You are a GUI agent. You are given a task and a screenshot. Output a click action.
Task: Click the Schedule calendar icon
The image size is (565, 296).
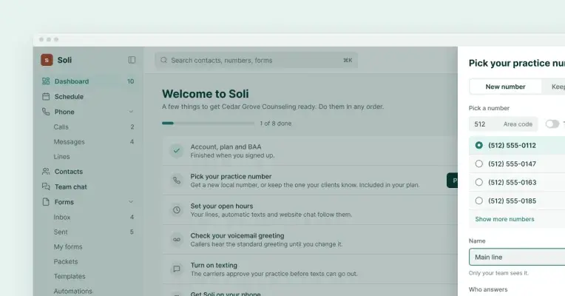pyautogui.click(x=46, y=96)
